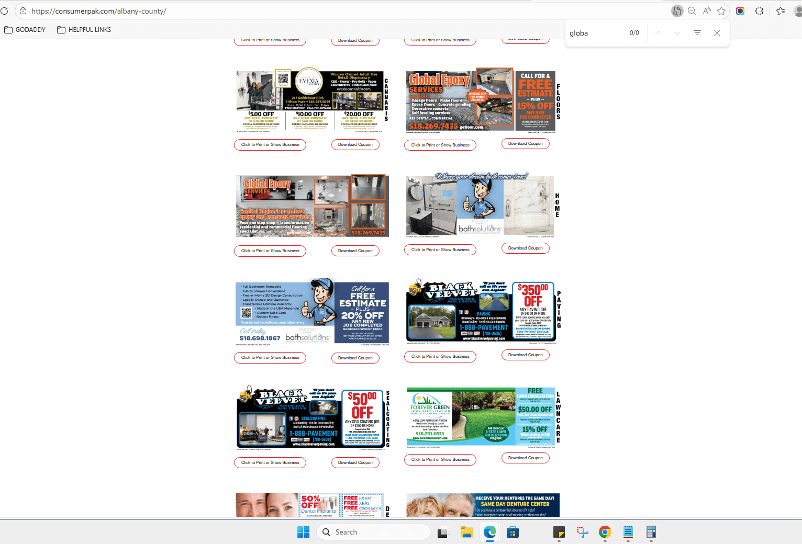Click Print or Show Business under Evexia Cannabis coupon
Image resolution: width=802 pixels, height=544 pixels.
click(270, 145)
